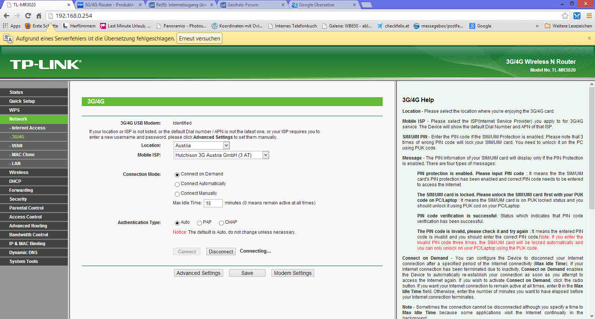Choose CHAP authentication type
The width and height of the screenshot is (595, 319).
(x=221, y=223)
